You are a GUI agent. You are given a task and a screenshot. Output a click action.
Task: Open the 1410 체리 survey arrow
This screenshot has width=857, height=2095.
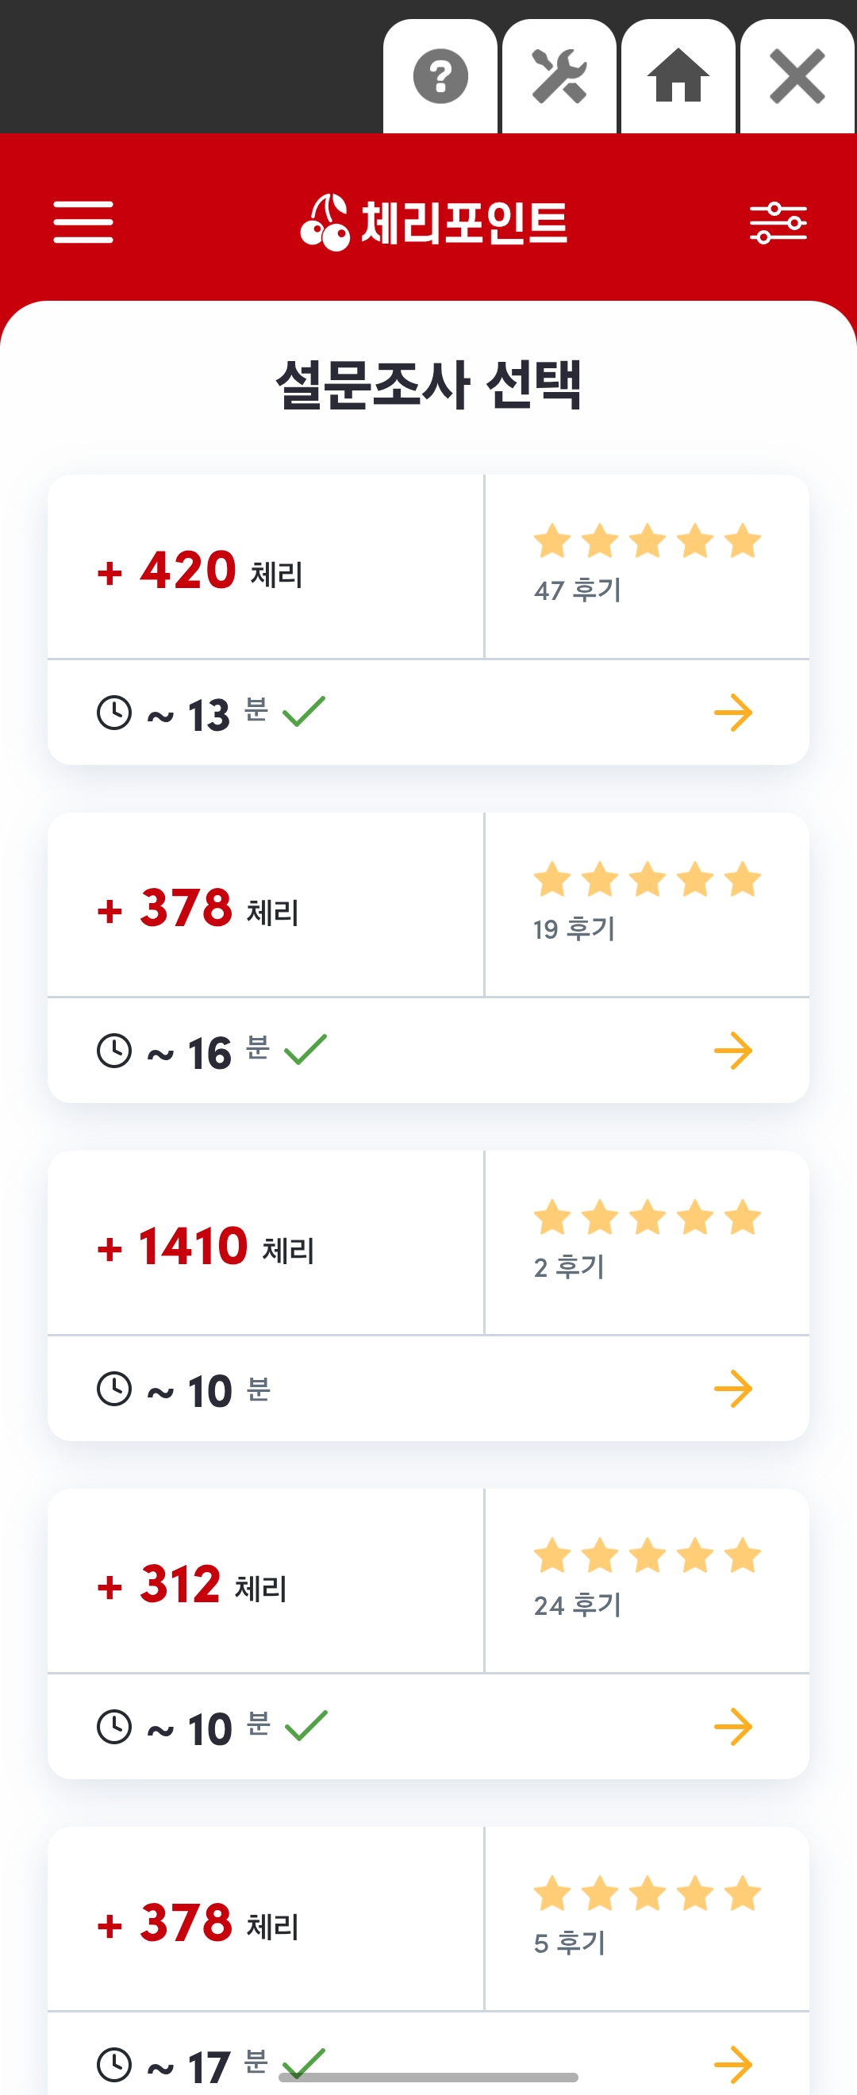coord(733,1389)
